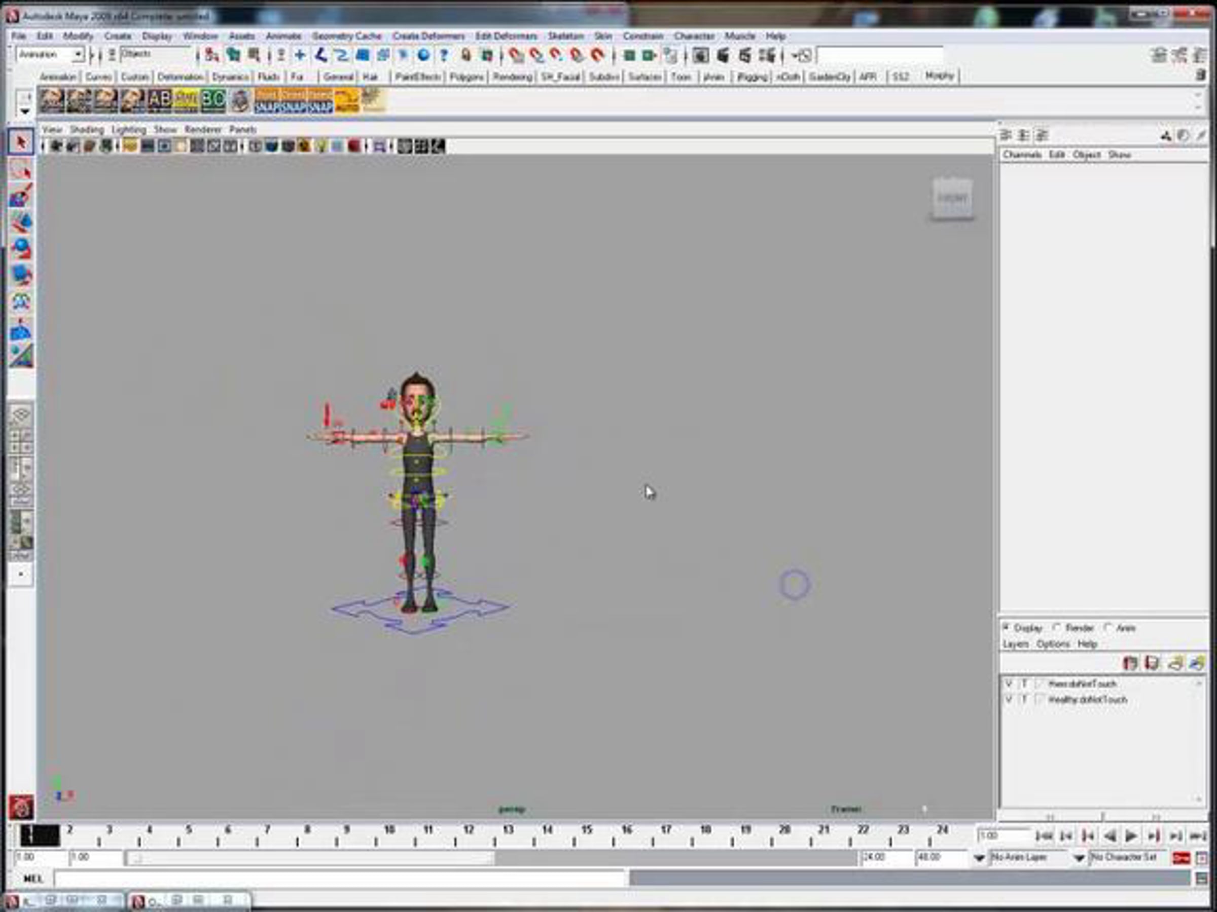Select the Render layer radio button
This screenshot has height=912, width=1217.
point(1057,627)
